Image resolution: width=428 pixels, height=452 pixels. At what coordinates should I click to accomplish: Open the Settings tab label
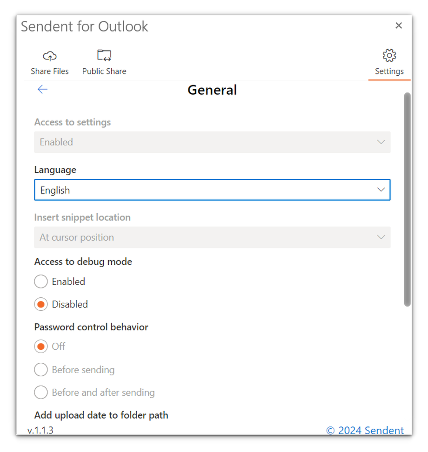click(389, 72)
